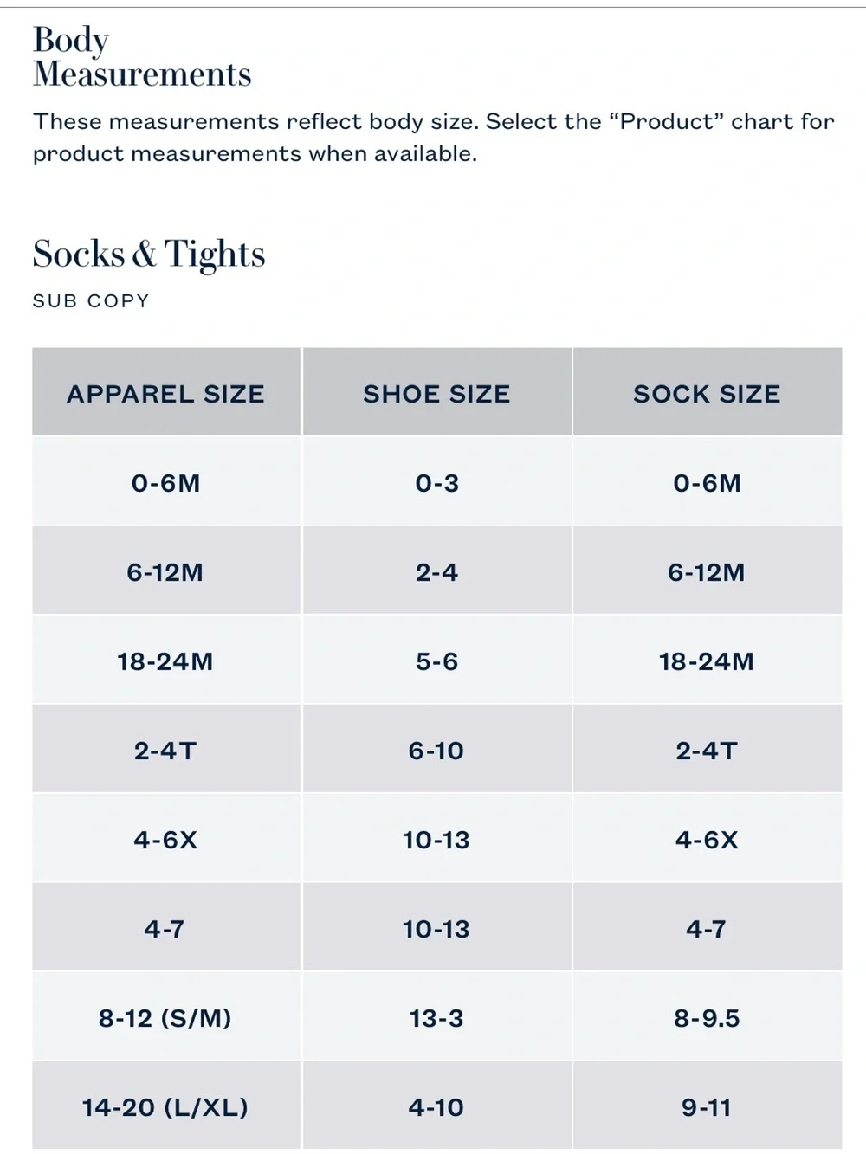
Task: Click the Socks & Tights heading
Action: tap(149, 255)
